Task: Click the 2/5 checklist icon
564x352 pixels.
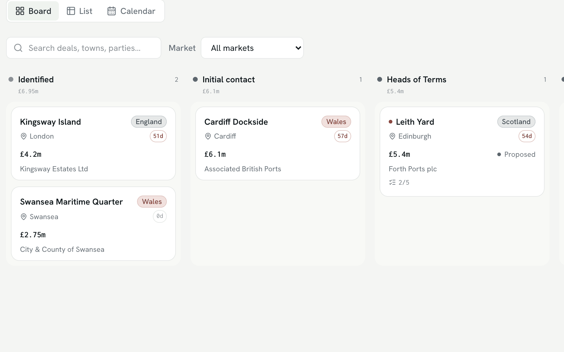Action: [x=392, y=182]
